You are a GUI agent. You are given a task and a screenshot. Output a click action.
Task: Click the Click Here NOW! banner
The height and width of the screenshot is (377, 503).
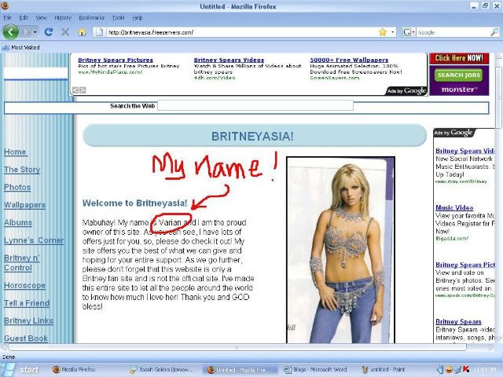pos(459,58)
